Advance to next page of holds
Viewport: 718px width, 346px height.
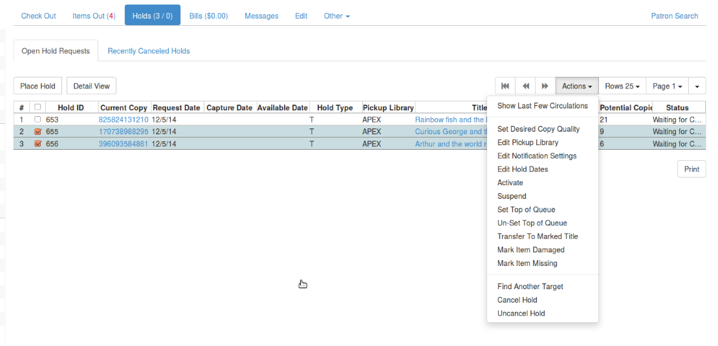545,86
